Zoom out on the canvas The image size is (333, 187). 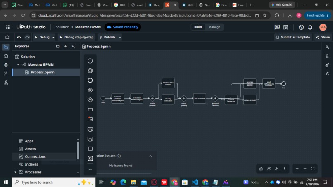(x=305, y=169)
